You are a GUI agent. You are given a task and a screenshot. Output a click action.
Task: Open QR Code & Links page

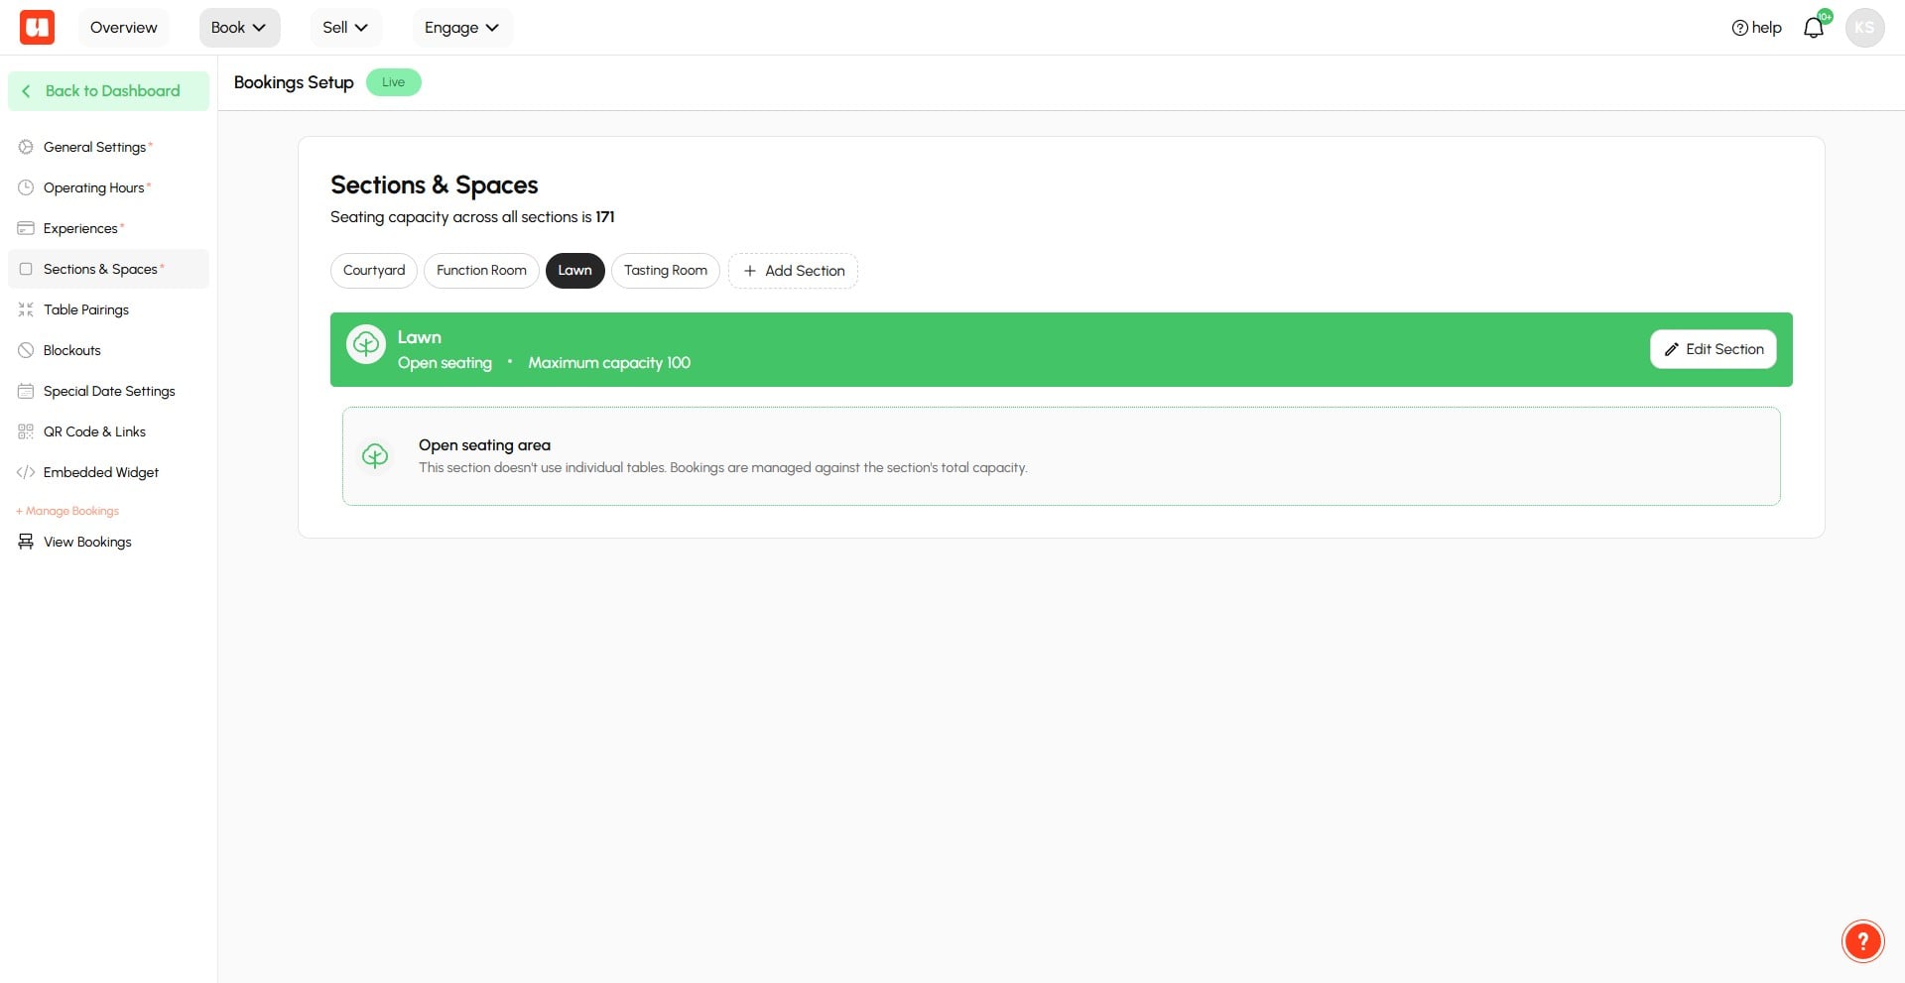point(108,431)
